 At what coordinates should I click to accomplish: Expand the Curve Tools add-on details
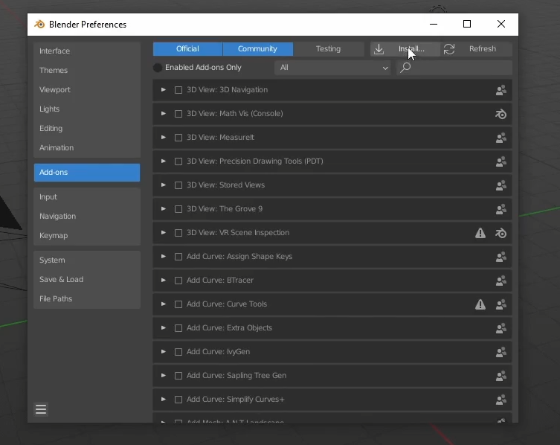tap(163, 304)
